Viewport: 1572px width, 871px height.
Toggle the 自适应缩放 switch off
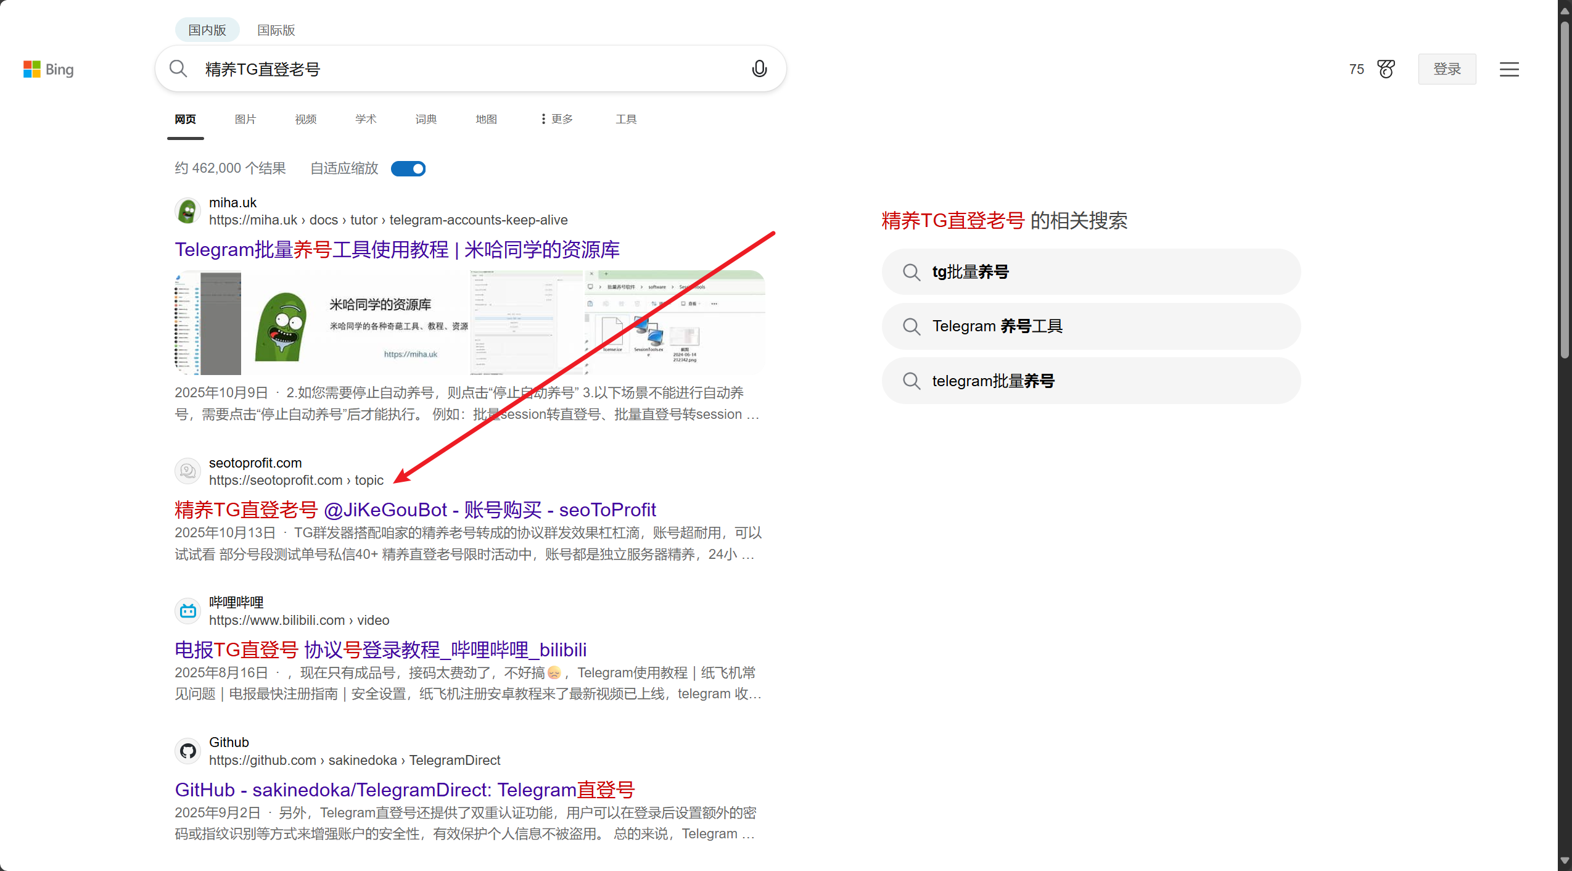pyautogui.click(x=408, y=168)
